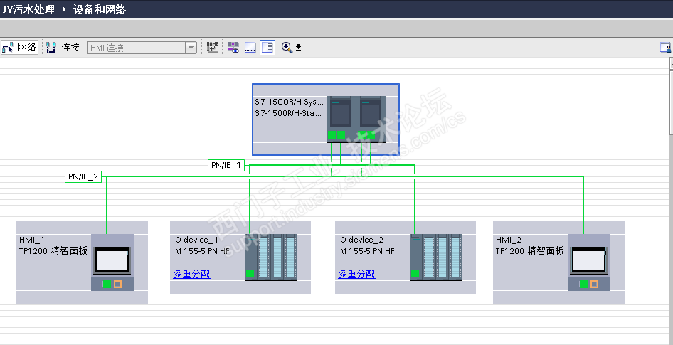Select the right CPU of S7-1500R/H system

pyautogui.click(x=371, y=119)
